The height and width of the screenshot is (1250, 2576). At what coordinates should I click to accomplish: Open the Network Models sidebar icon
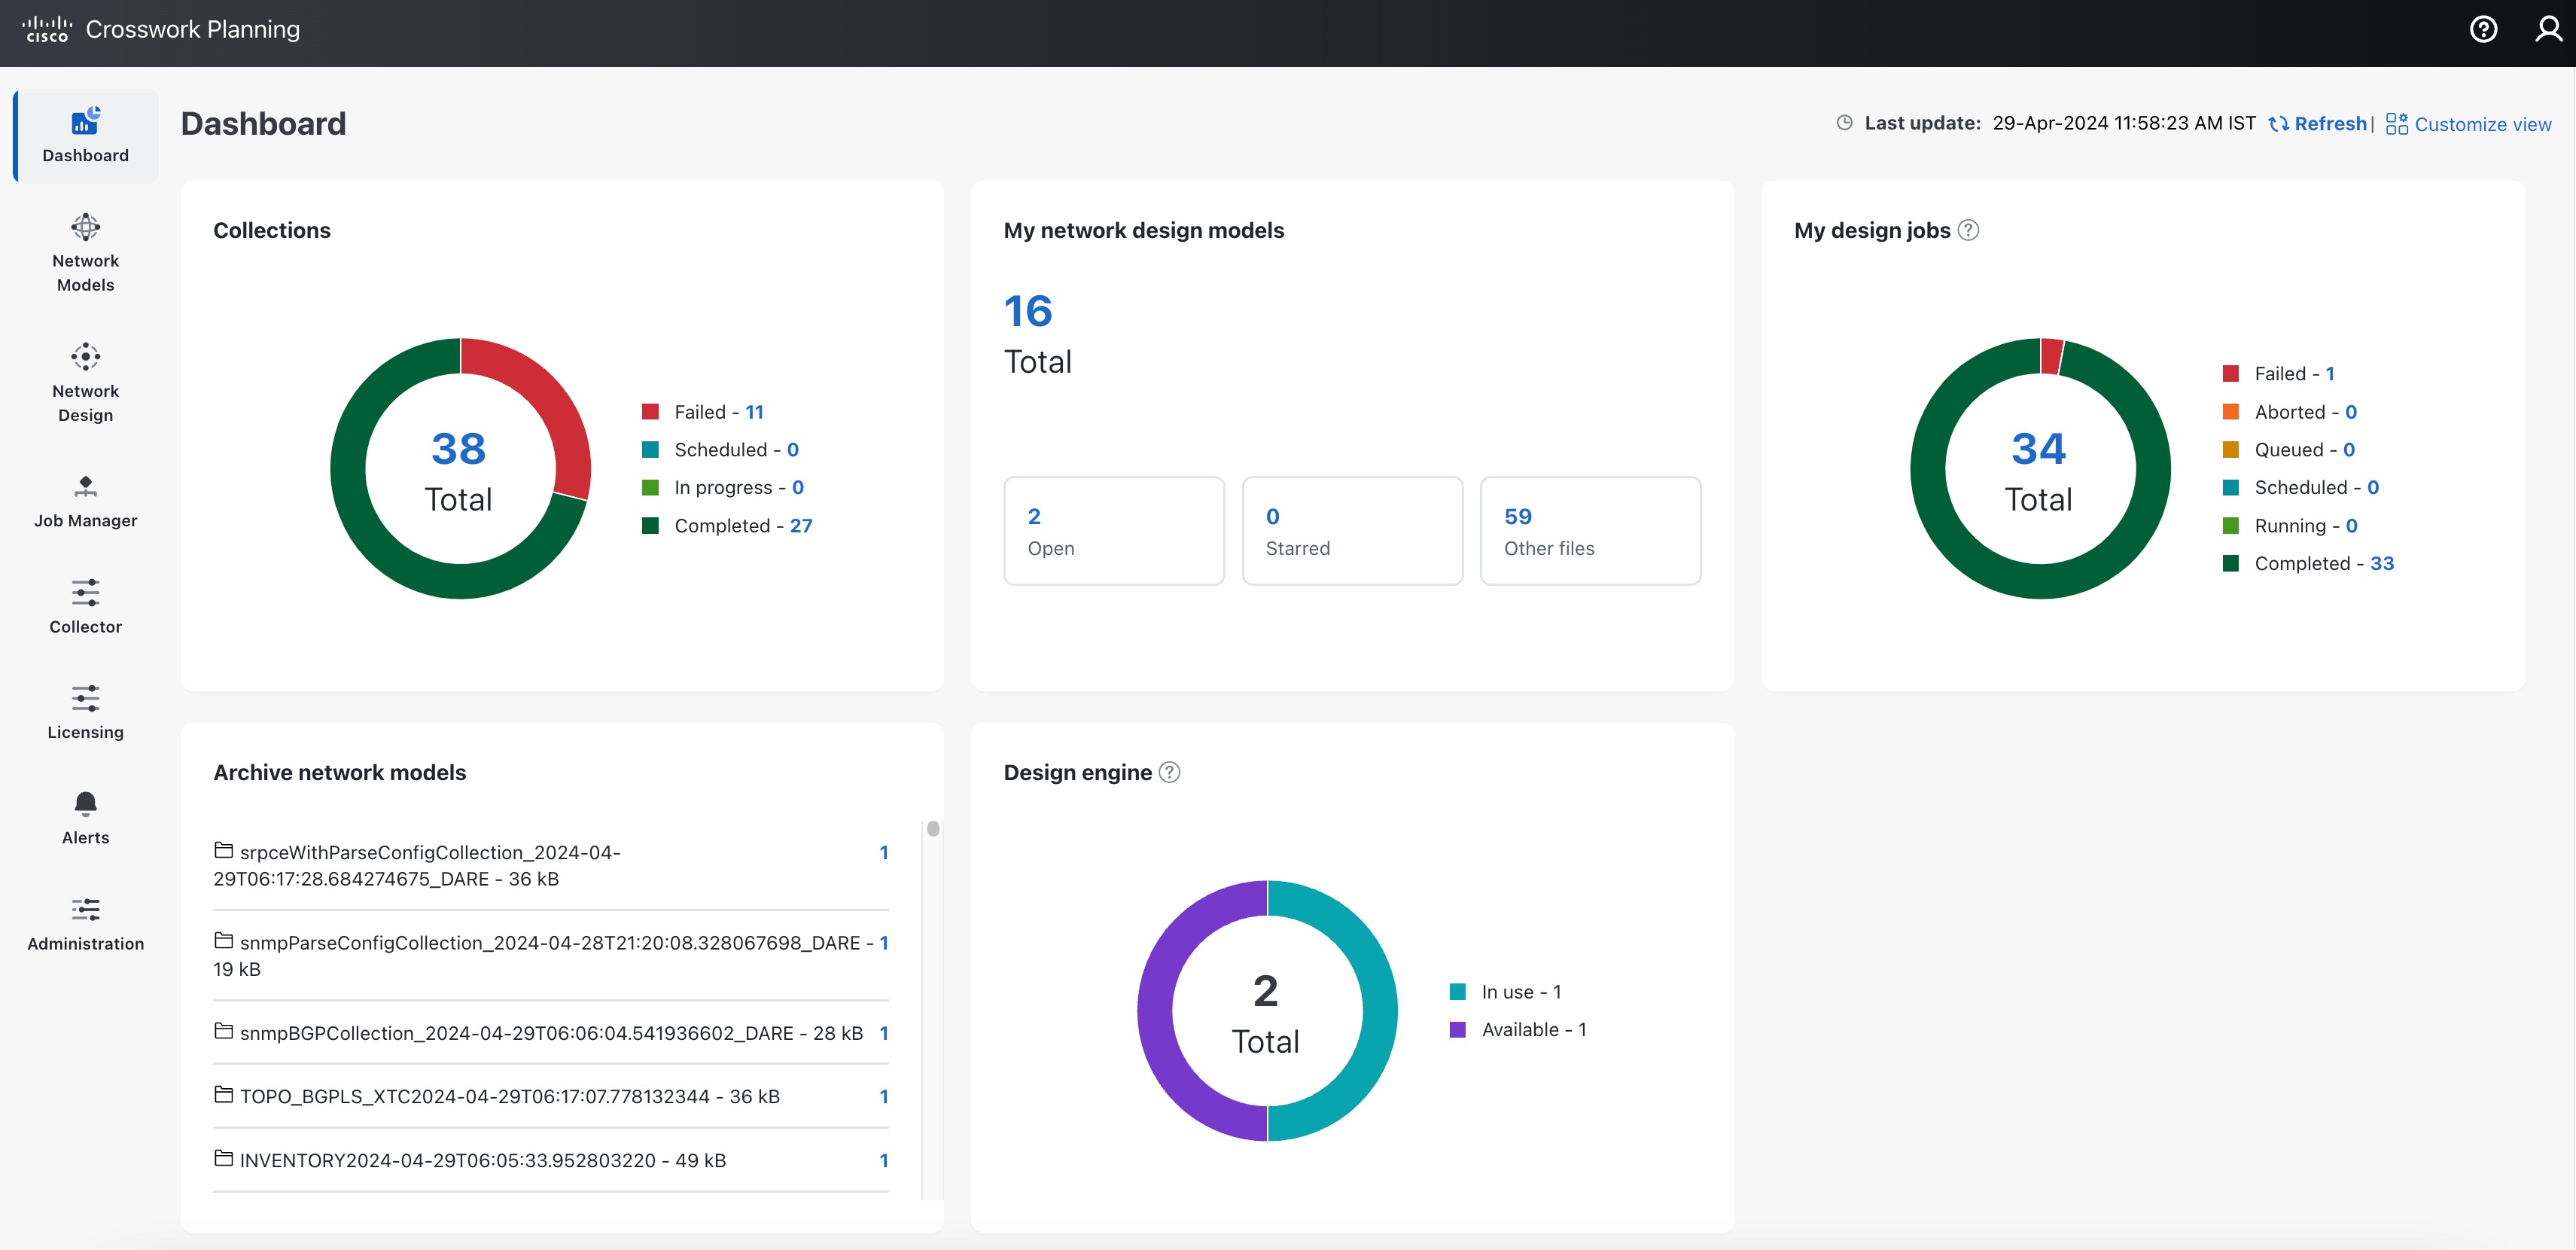(85, 228)
